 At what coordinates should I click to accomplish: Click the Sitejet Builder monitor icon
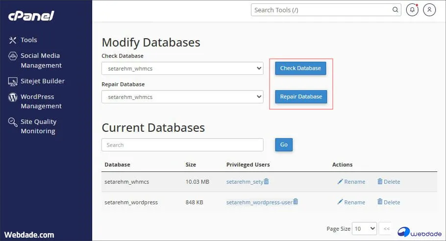(13, 81)
